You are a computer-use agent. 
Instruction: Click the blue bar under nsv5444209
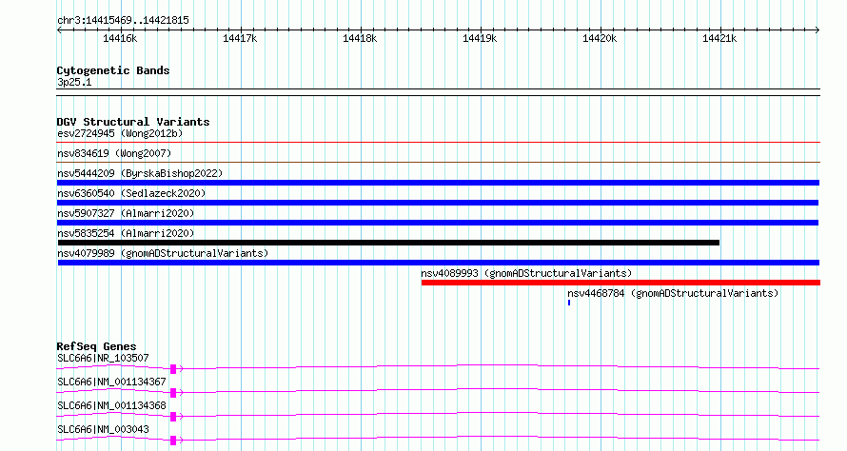438,183
